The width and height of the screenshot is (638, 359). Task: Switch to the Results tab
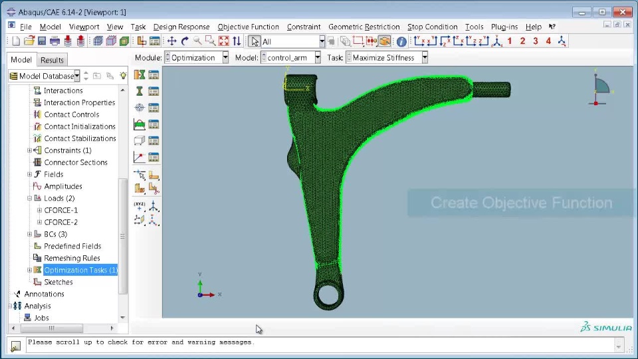[52, 60]
